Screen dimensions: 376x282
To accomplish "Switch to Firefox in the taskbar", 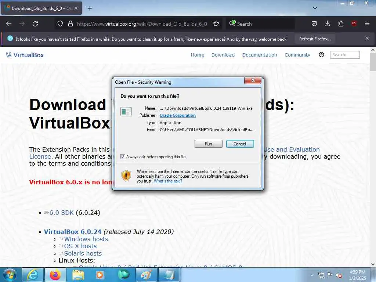I will pyautogui.click(x=55, y=275).
